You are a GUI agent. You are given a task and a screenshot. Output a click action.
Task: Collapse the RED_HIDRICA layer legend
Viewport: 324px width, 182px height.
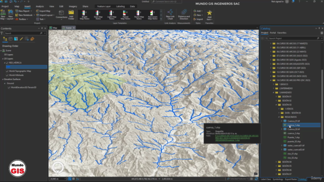pos(5,63)
